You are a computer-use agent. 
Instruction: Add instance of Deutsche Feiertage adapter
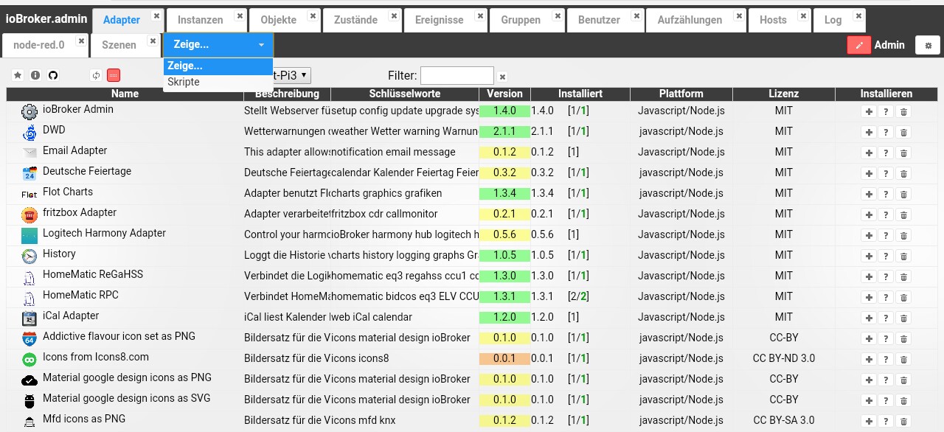coord(869,173)
